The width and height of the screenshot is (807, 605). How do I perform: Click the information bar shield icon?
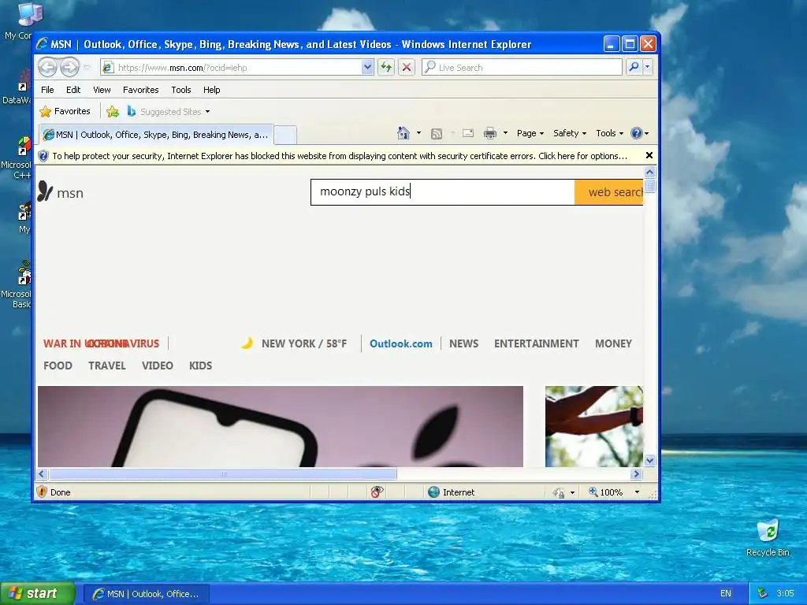click(x=44, y=156)
